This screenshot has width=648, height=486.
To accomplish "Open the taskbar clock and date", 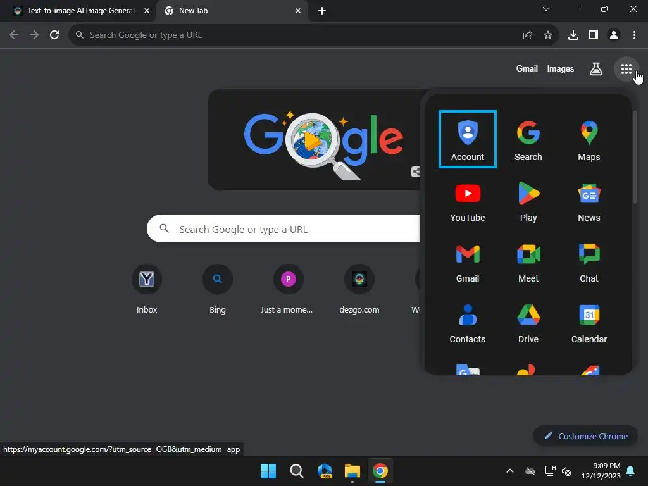I will tap(601, 471).
